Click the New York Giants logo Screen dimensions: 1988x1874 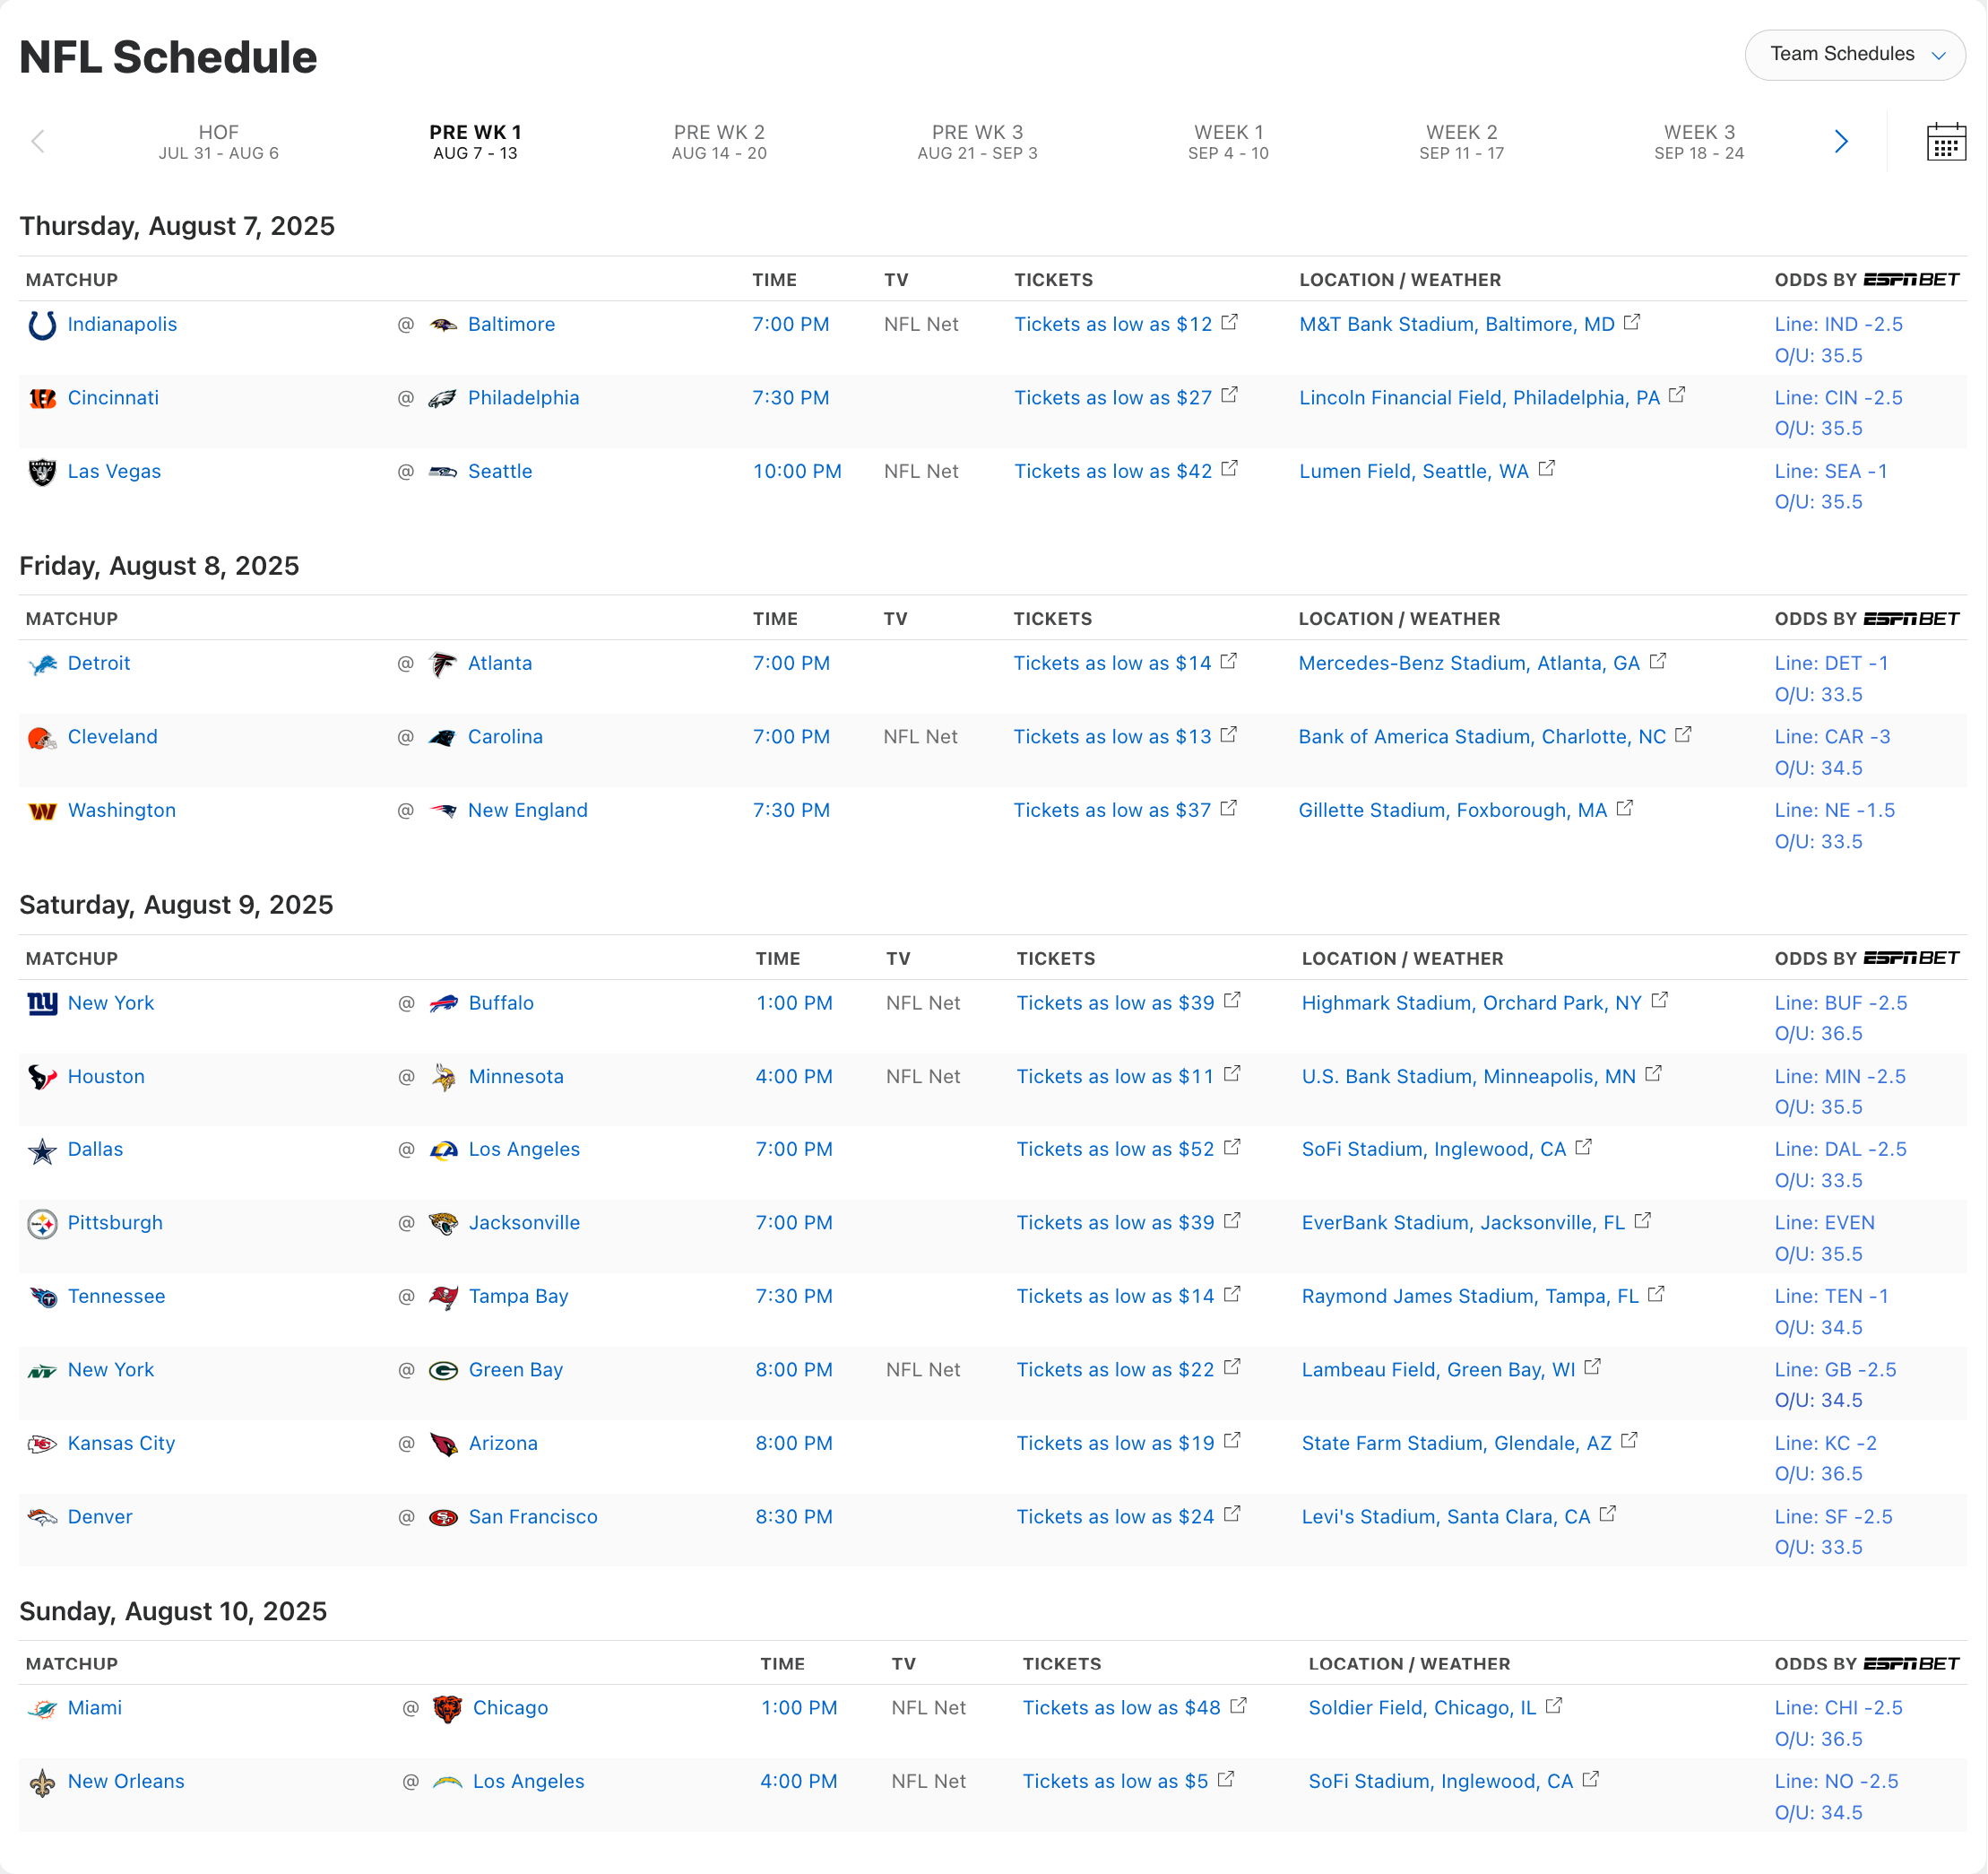(x=42, y=1003)
